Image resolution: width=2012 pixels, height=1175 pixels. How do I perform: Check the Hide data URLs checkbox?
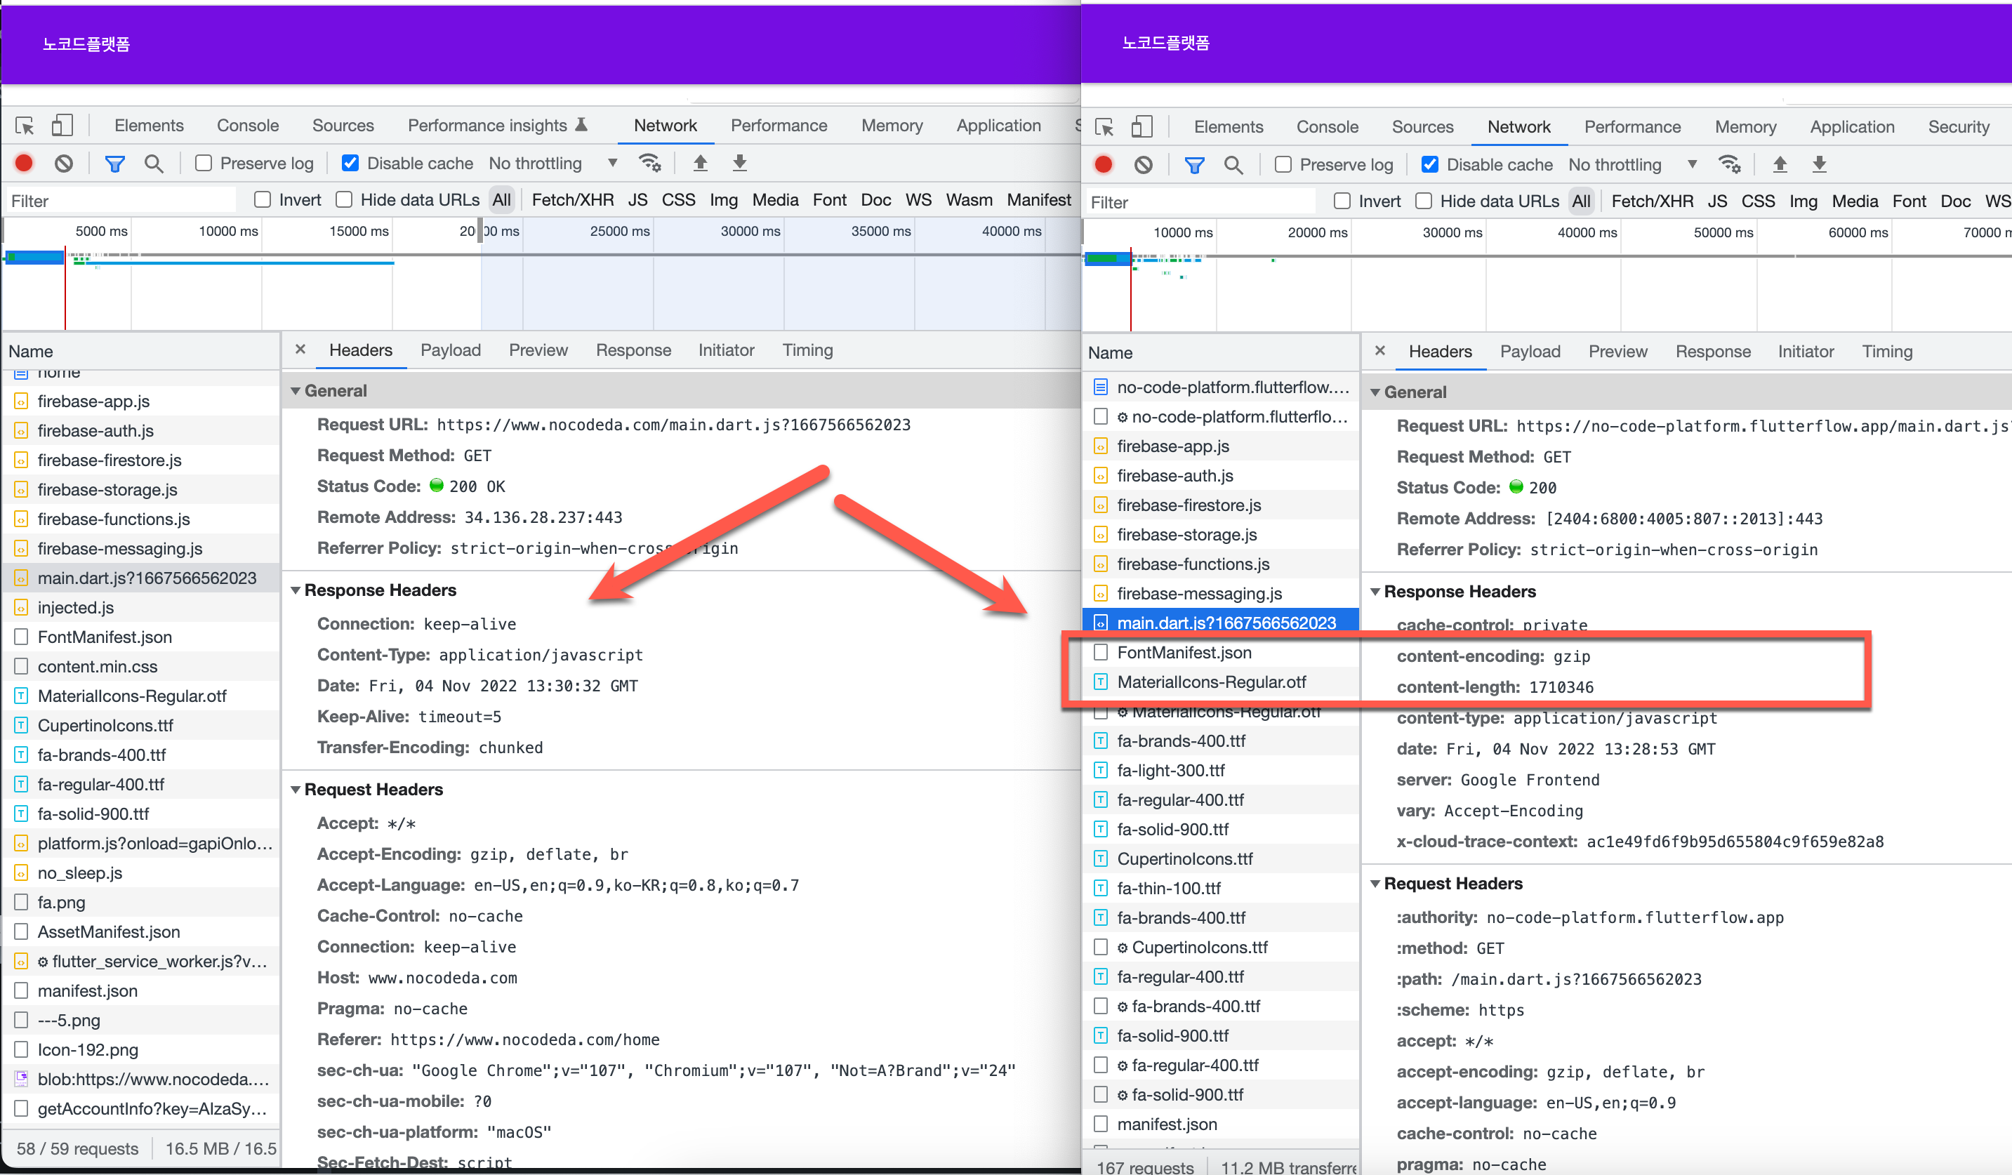[x=343, y=199]
